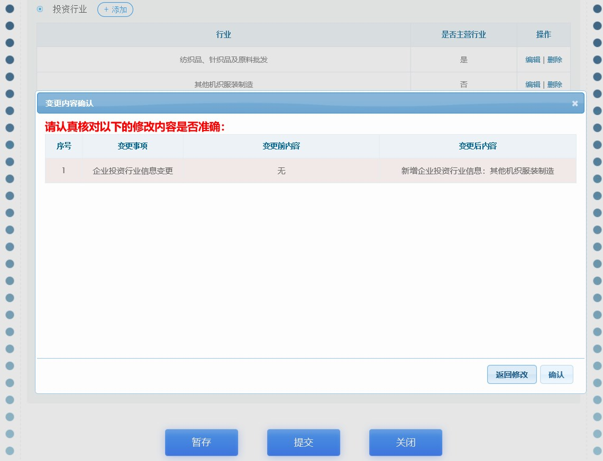Click the 变更后内容 column header

point(478,146)
